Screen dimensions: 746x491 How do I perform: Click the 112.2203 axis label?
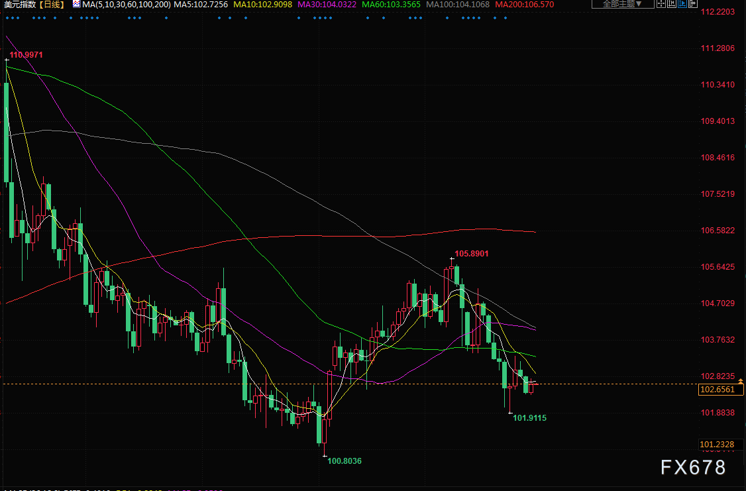(718, 11)
